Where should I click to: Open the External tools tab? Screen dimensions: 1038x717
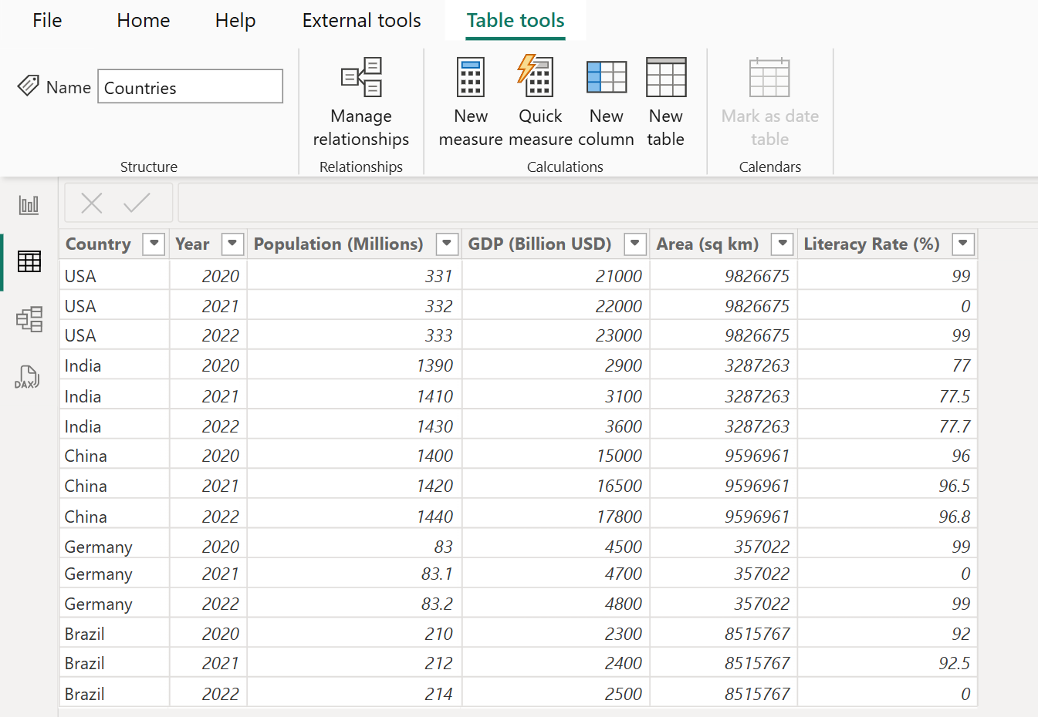tap(361, 21)
